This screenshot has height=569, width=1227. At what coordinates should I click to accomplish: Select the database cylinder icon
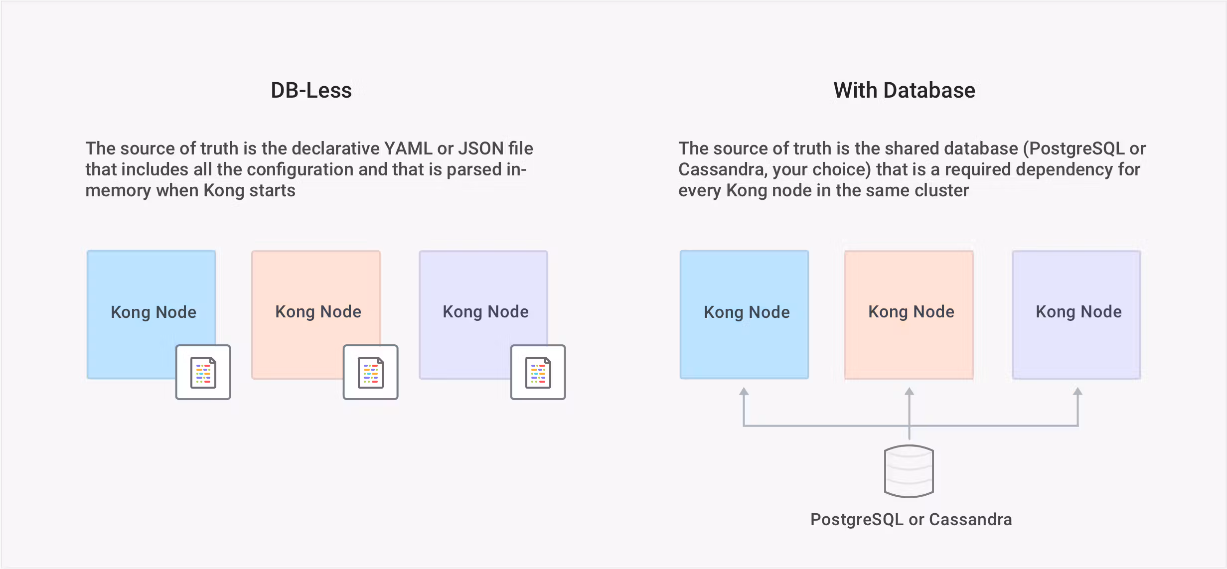(x=909, y=471)
